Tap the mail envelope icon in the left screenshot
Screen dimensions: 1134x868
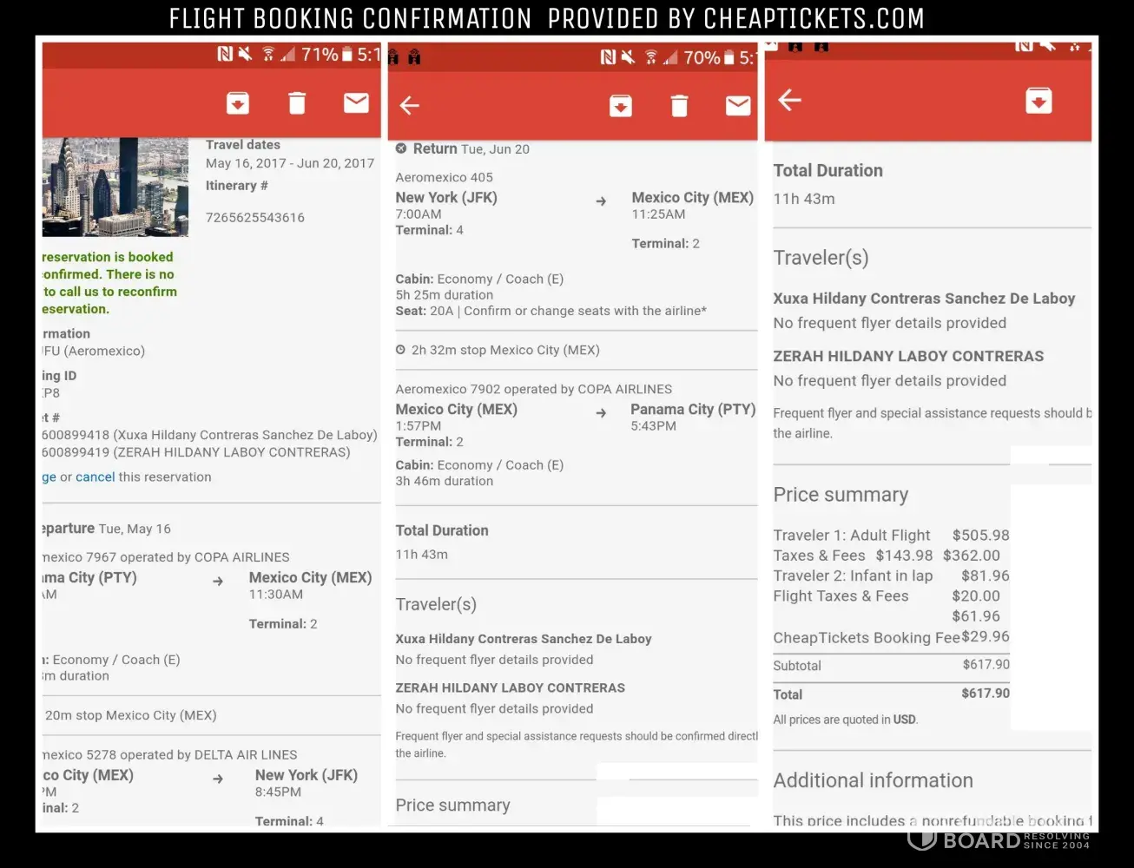(x=356, y=103)
